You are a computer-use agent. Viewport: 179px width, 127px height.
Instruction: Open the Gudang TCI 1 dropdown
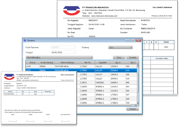coord(121,47)
